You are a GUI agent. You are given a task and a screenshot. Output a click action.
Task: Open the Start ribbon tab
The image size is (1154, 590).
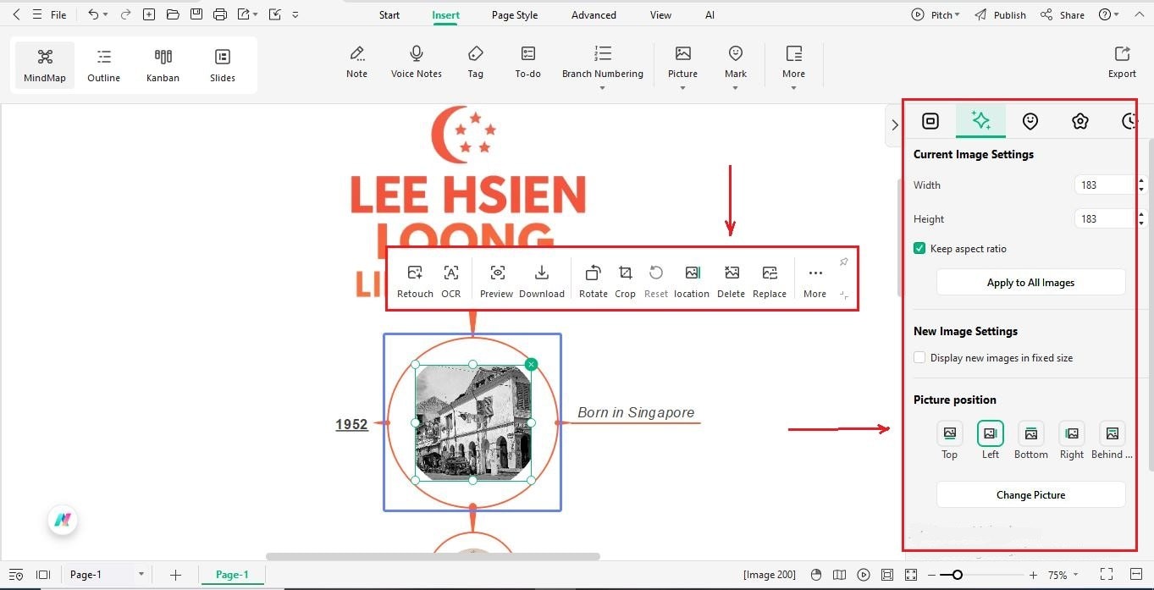(x=389, y=15)
